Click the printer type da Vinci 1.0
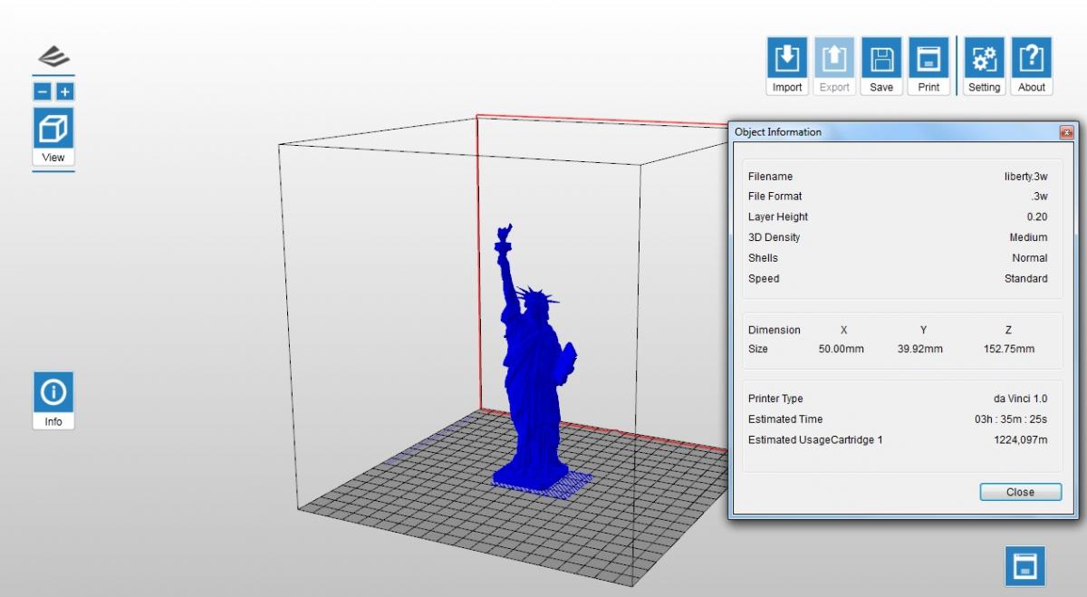Image resolution: width=1087 pixels, height=597 pixels. 1021,399
